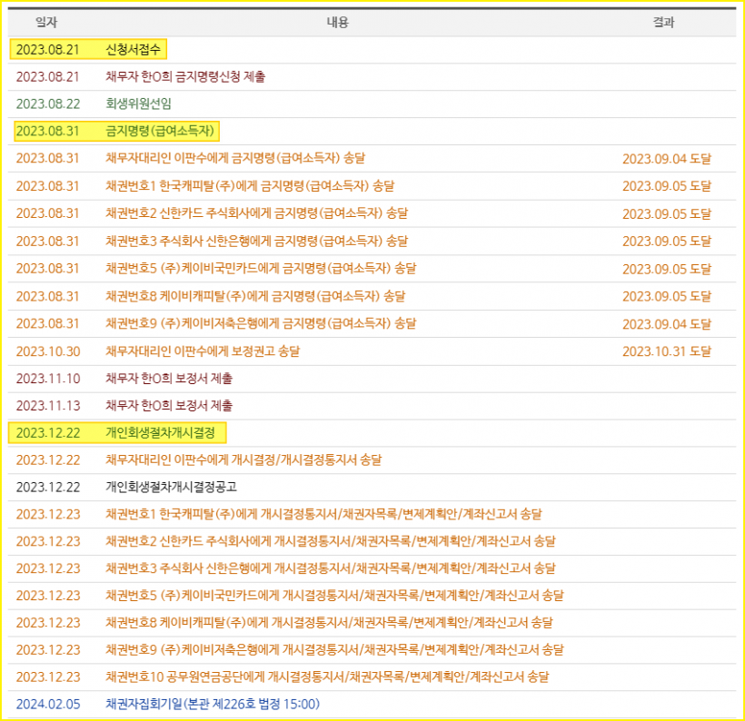The width and height of the screenshot is (745, 721).
Task: Click 도달 result for 채권번호8 케이비캐피탈
Action: [667, 296]
